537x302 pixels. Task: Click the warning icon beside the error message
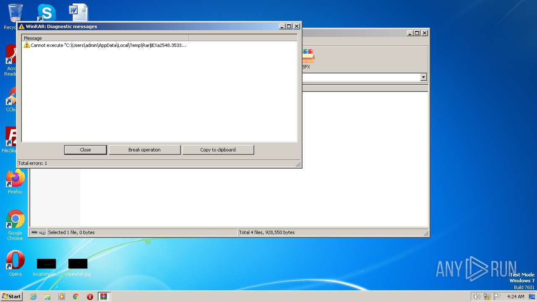pyautogui.click(x=27, y=45)
